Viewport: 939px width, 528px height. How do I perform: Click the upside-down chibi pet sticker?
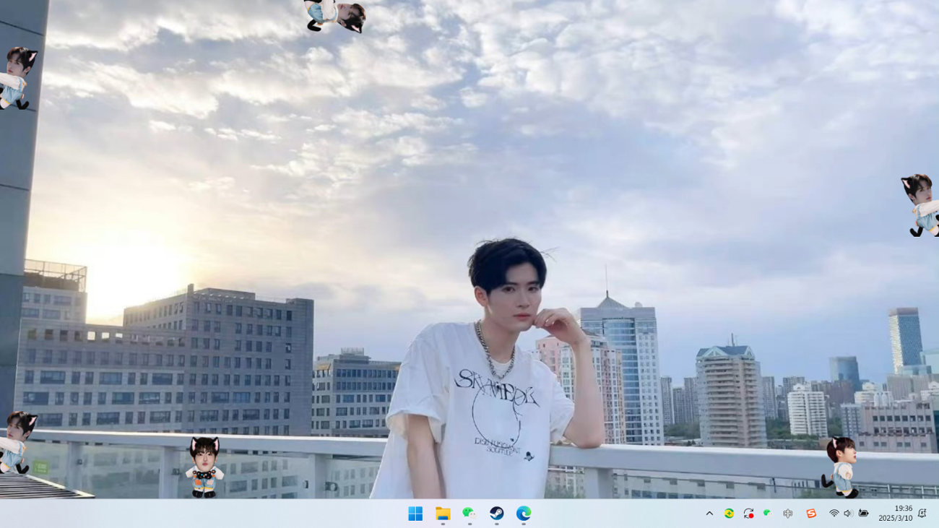(335, 16)
